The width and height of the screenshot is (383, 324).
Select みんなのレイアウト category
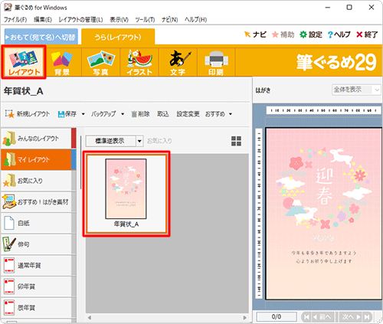(38, 139)
